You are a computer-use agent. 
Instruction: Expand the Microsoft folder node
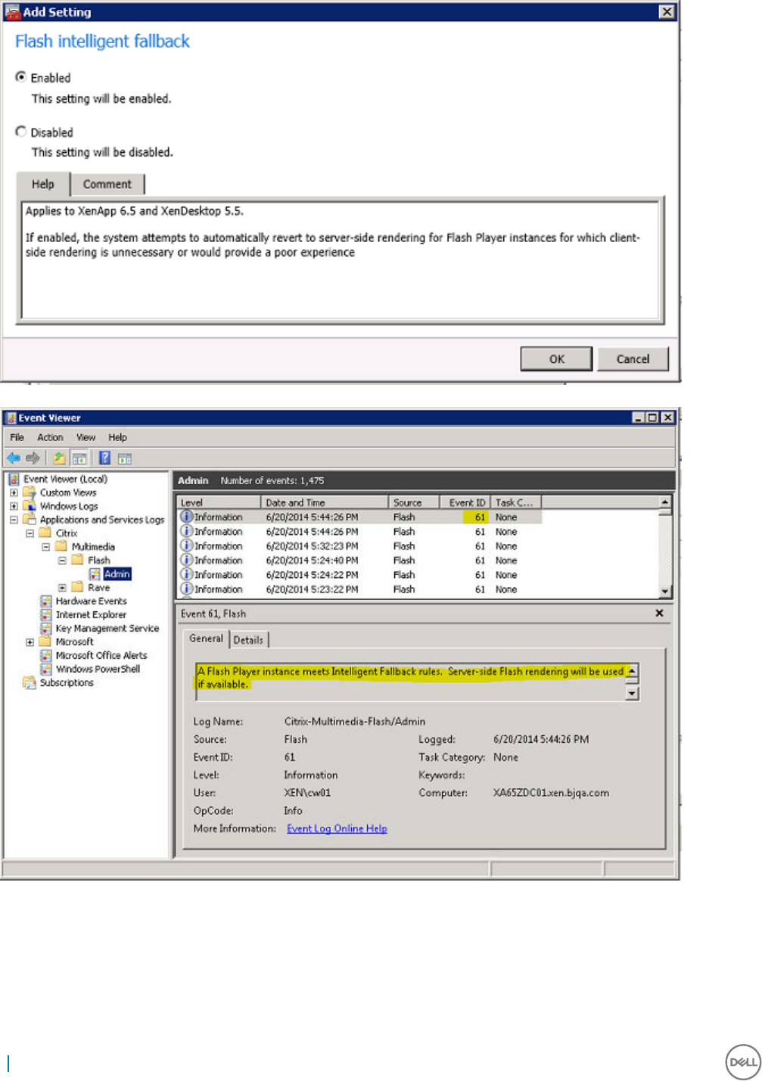click(30, 642)
